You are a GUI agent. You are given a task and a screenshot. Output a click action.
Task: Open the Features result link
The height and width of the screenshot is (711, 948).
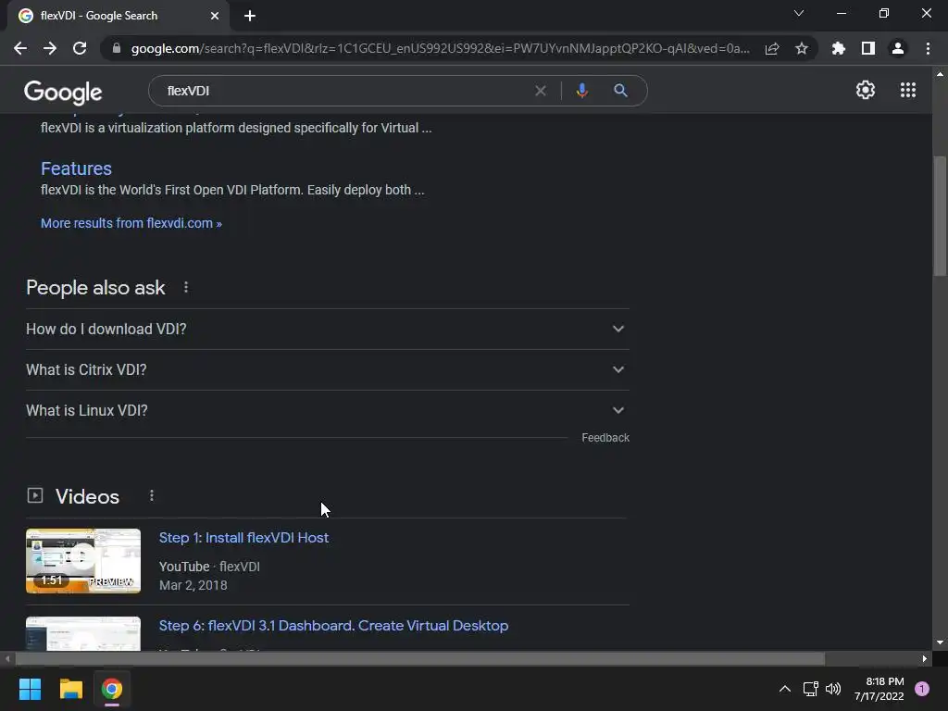tap(76, 168)
